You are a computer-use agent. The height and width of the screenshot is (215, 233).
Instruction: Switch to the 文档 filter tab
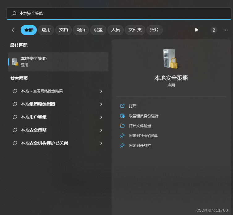pos(63,30)
